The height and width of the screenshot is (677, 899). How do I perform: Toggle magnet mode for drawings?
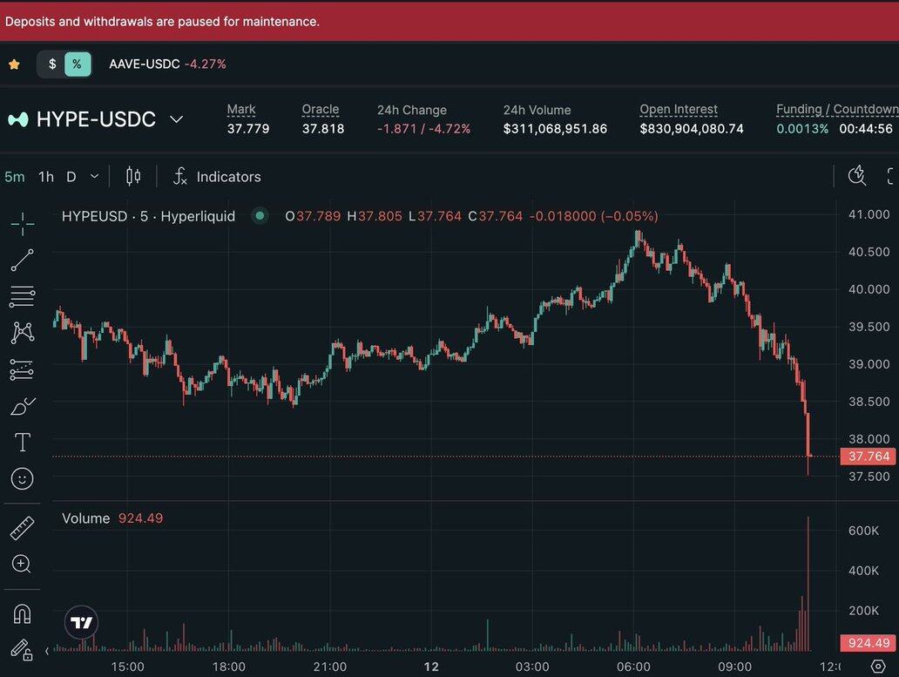click(23, 613)
